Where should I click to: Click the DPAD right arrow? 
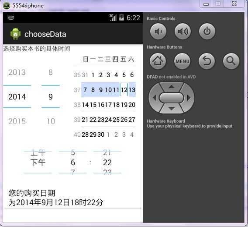189,98
